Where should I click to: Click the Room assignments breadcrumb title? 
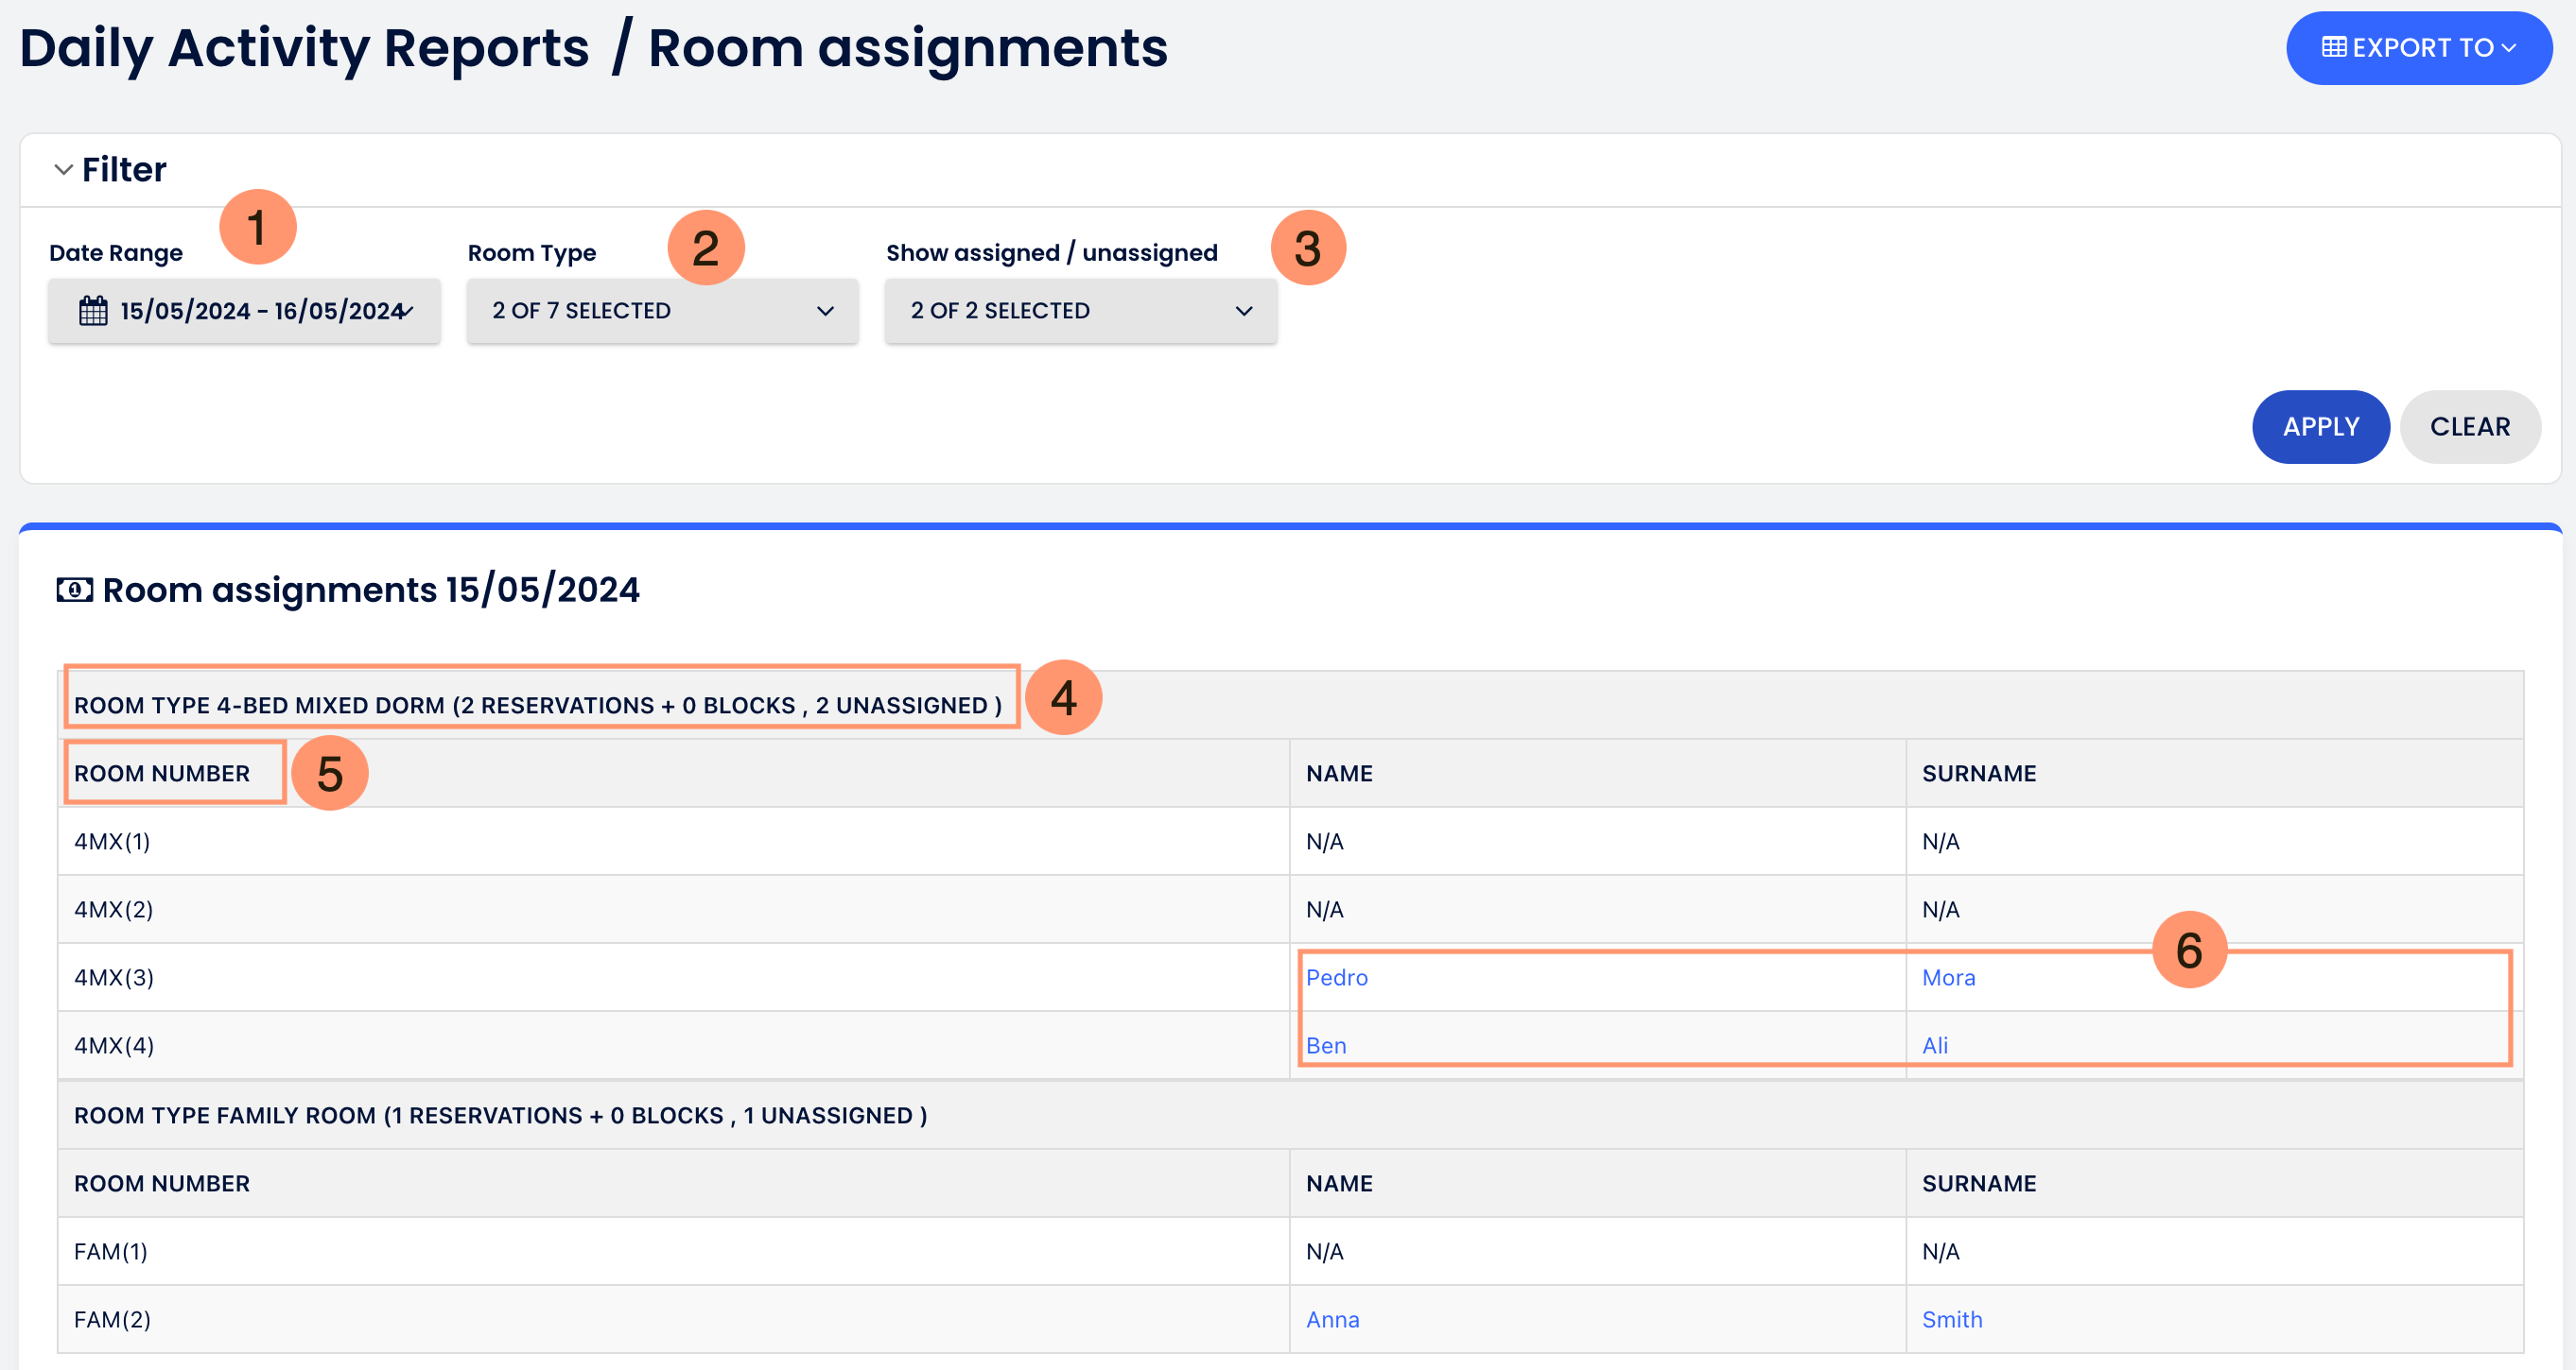point(907,48)
